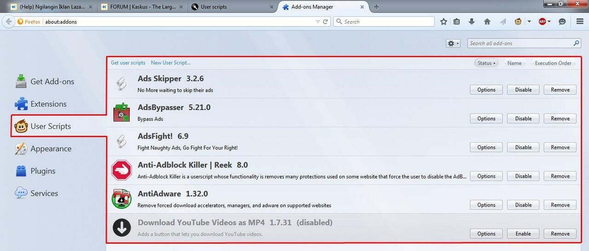Click the AntiAdware script icon
This screenshot has width=589, height=251.
tap(122, 199)
